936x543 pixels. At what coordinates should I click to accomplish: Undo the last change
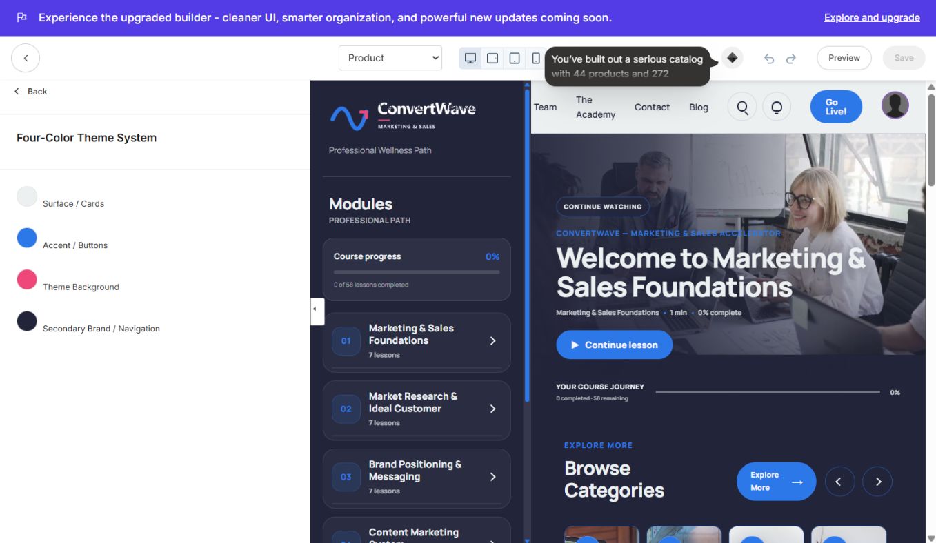[x=769, y=59]
